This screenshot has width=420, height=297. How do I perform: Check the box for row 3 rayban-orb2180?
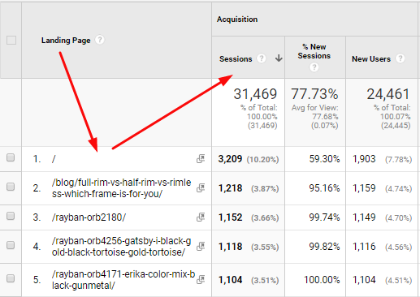pos(11,216)
